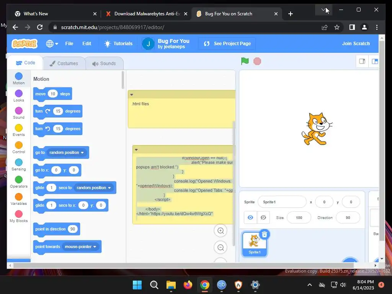The height and width of the screenshot is (294, 392).
Task: Click the sprite Size field
Action: pos(299,218)
